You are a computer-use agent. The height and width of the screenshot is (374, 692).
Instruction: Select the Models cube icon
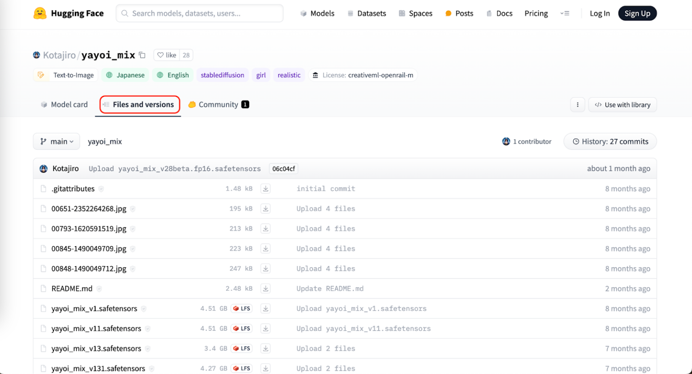tap(303, 14)
